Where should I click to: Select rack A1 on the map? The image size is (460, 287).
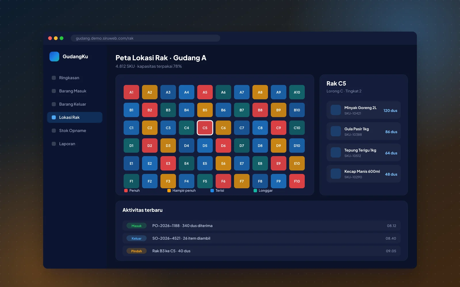pyautogui.click(x=131, y=92)
